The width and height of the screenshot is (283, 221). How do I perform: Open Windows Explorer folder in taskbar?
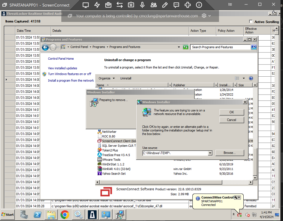coord(51,215)
